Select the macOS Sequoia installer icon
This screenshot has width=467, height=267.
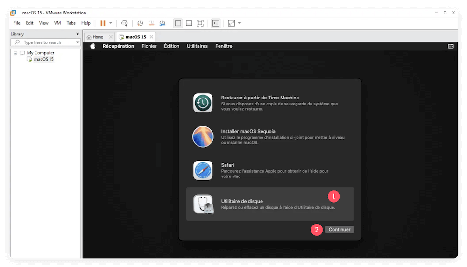(203, 137)
